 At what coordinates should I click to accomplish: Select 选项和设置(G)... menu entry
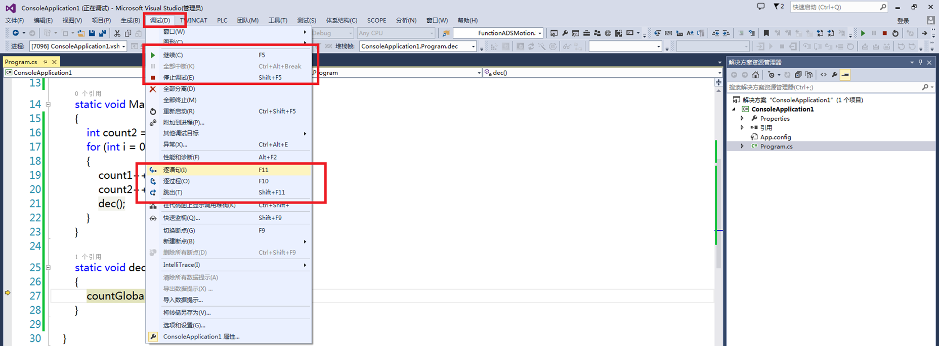click(228, 325)
